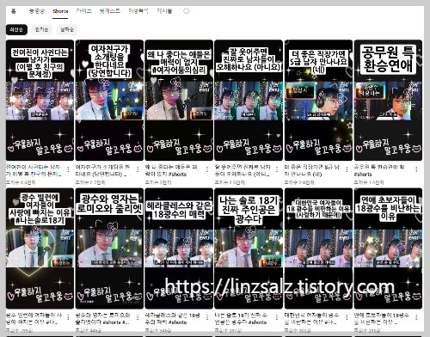Choose the 날짜순 sort chip
Screen dimensions: 430x337
tap(67, 29)
